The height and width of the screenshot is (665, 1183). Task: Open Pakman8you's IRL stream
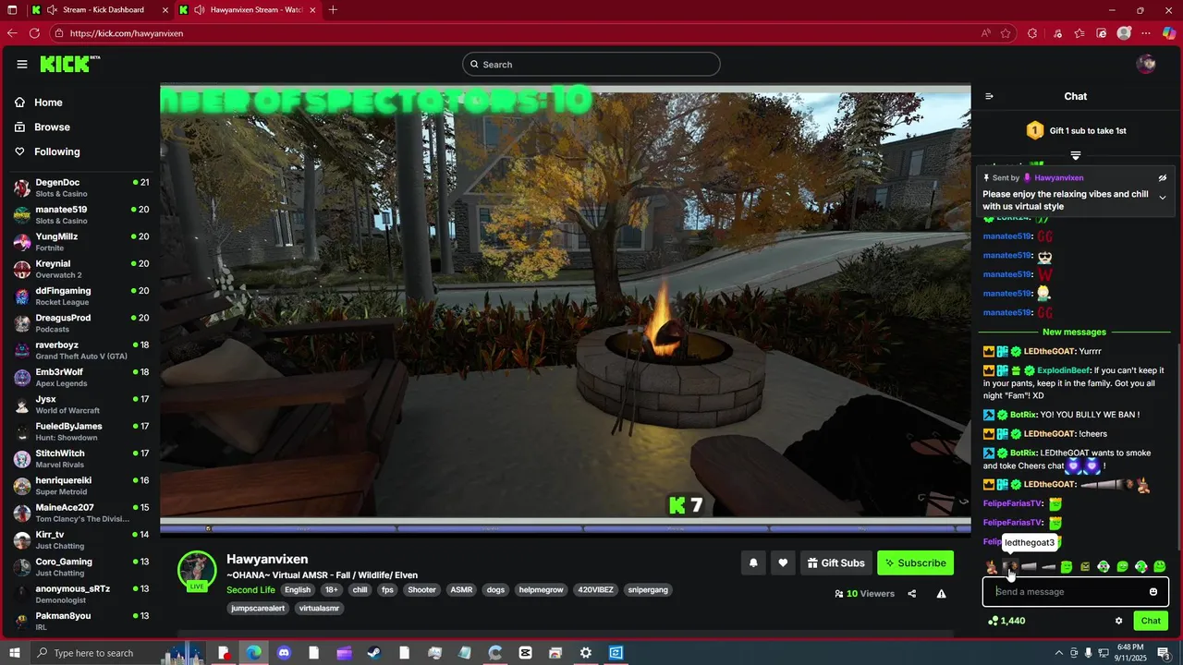point(81,622)
